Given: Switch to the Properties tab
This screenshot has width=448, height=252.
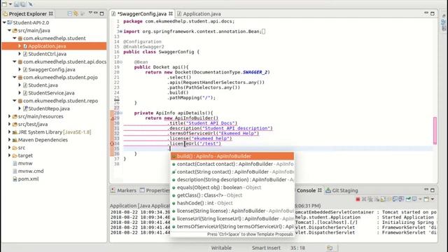Looking at the screenshot, I should coord(155,190).
